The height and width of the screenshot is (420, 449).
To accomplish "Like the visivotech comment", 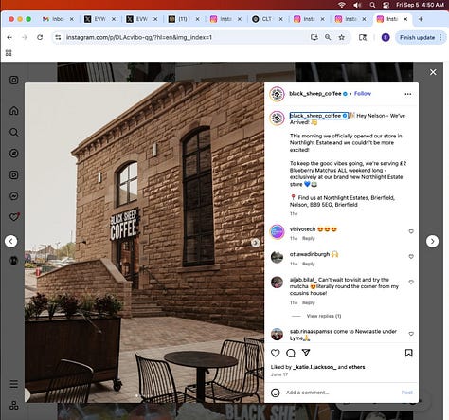I will [x=411, y=231].
